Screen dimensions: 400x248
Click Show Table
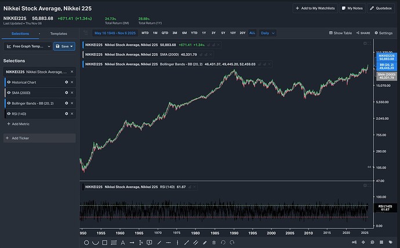[340, 33]
